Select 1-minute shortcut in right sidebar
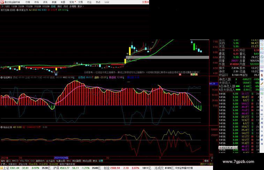 262,98
